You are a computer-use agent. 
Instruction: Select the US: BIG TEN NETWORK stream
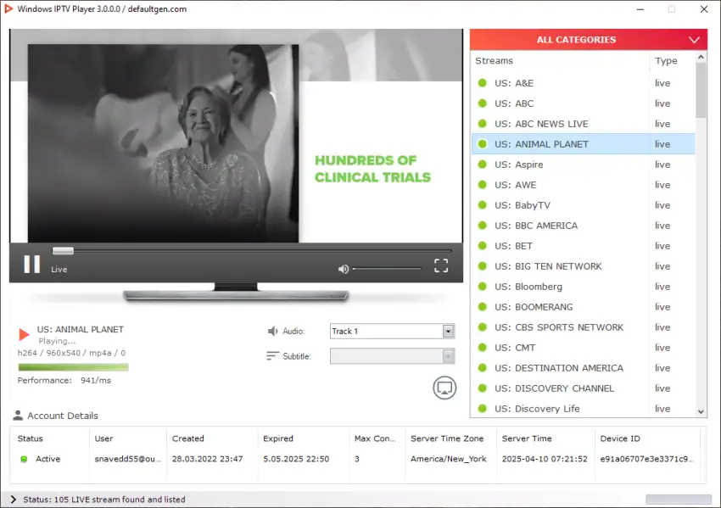[583, 266]
